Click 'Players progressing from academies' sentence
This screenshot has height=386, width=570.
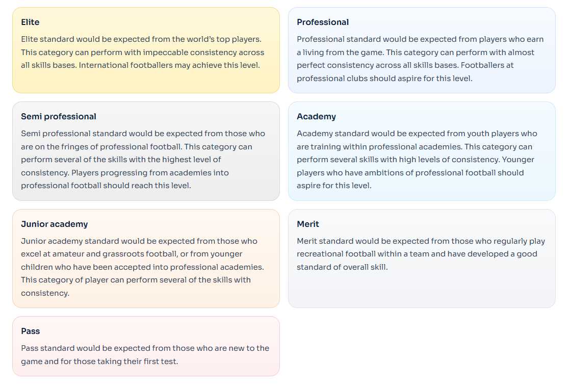[x=125, y=179]
